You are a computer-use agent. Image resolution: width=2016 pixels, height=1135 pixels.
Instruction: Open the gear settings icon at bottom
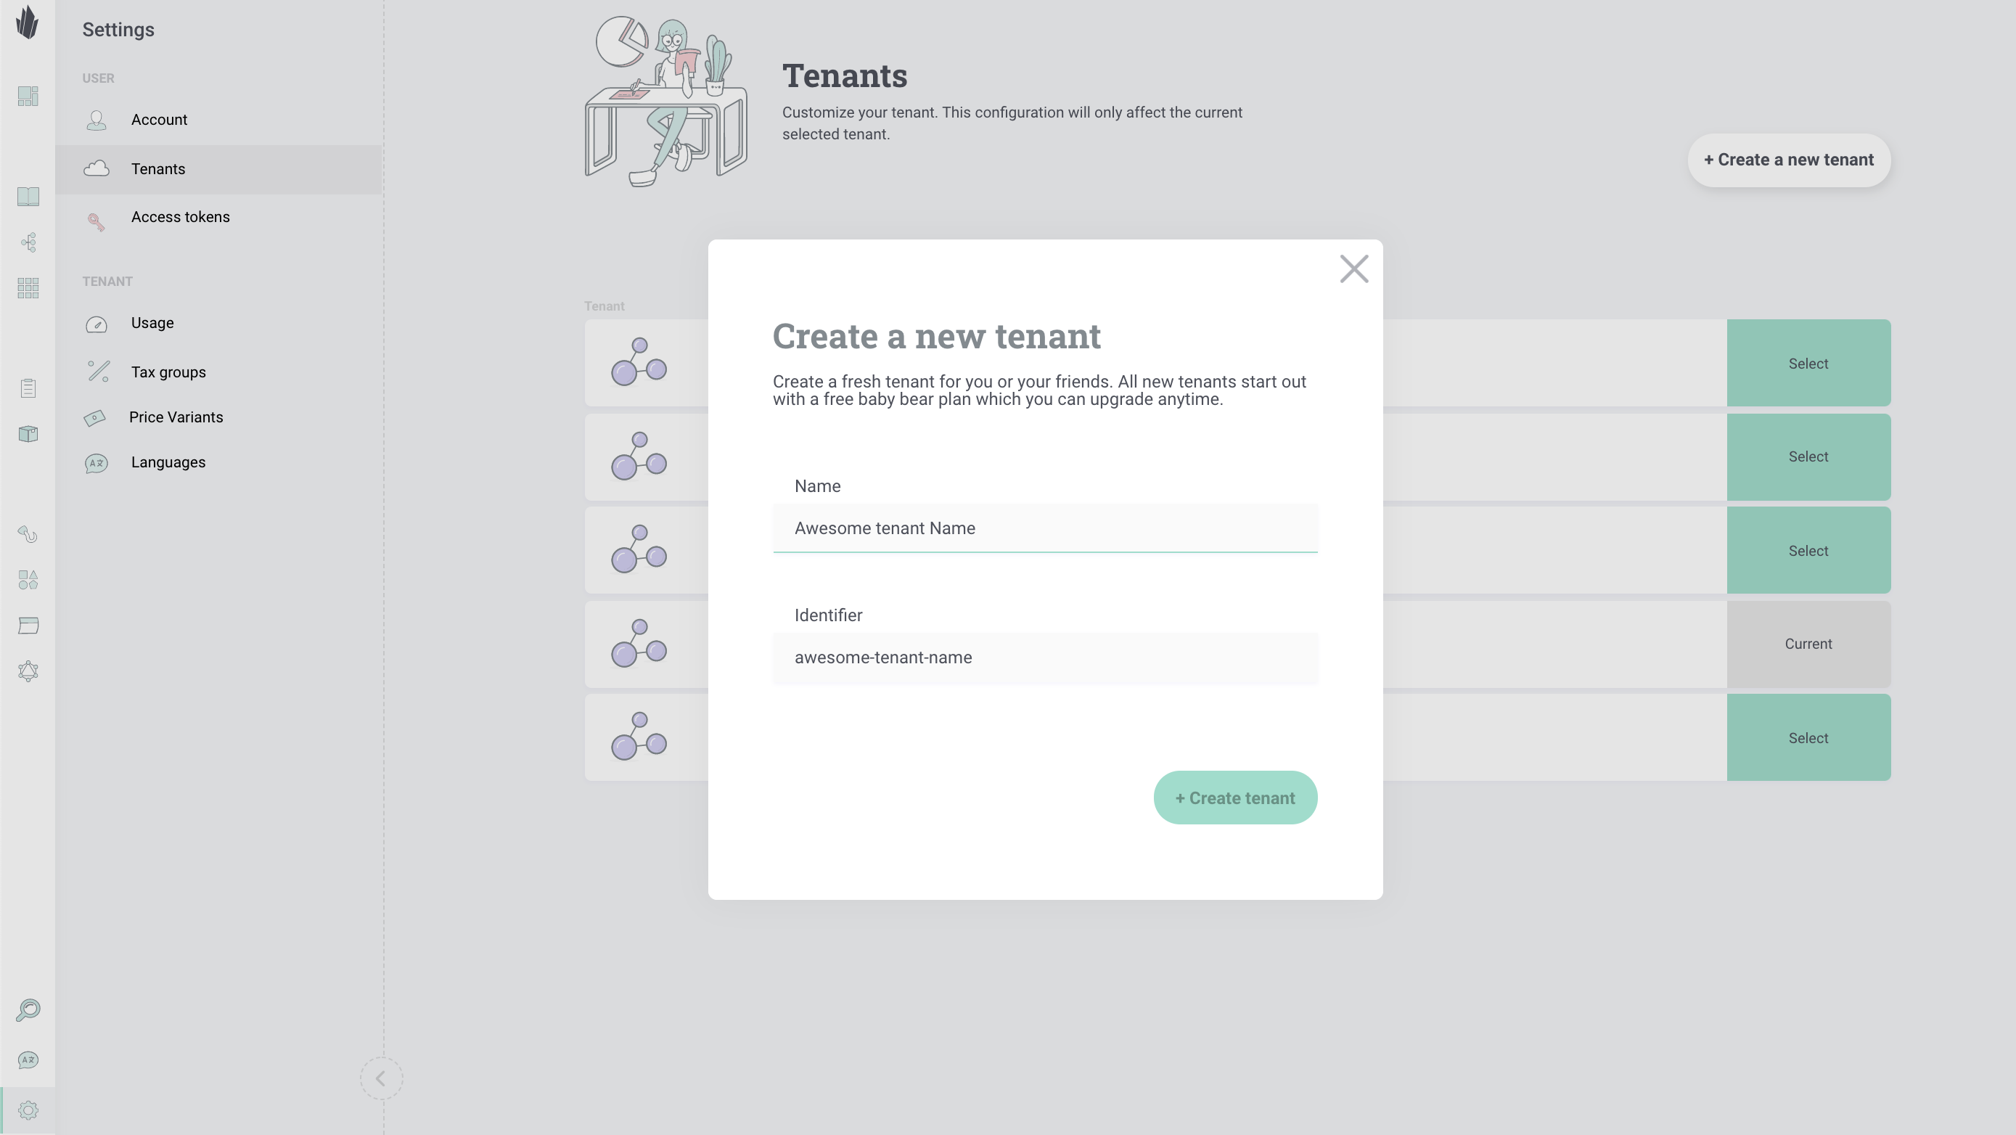point(28,1111)
